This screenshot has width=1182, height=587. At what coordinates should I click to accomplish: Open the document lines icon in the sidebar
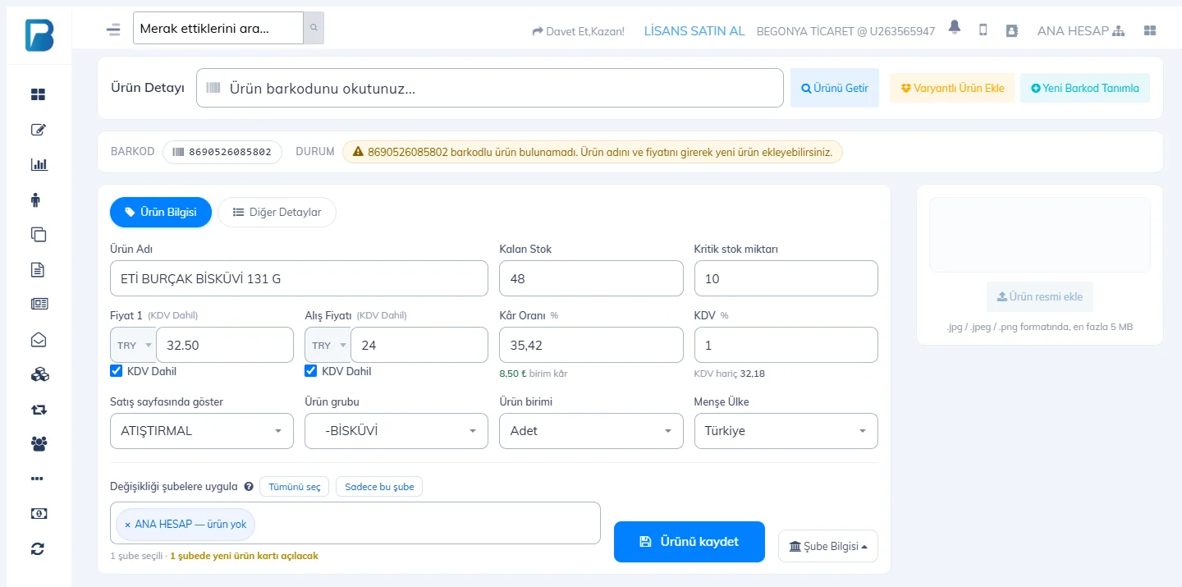(37, 269)
